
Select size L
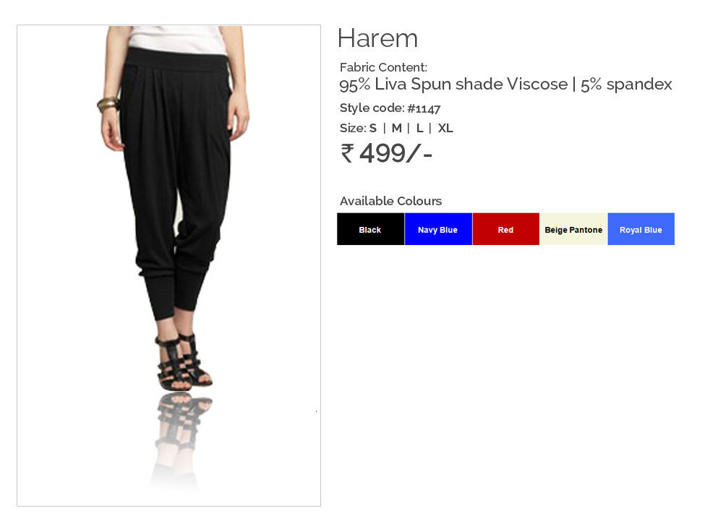(419, 129)
